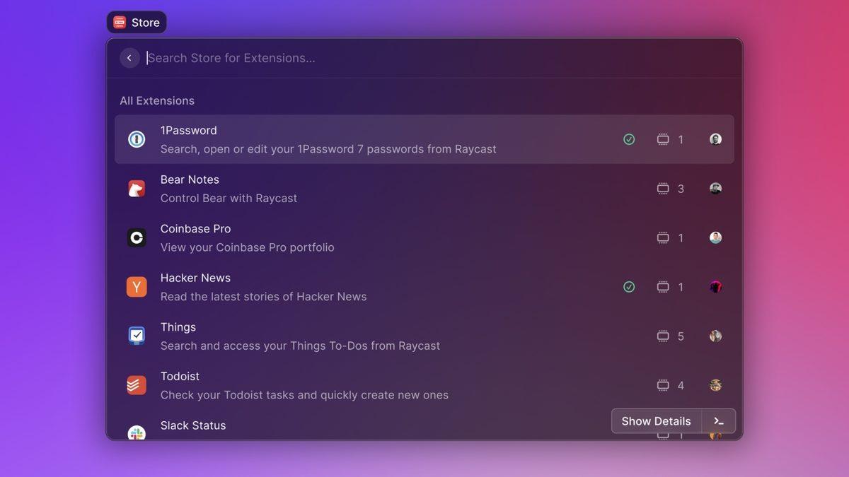The height and width of the screenshot is (477, 849).
Task: Click the Bear Notes author avatar
Action: pos(715,188)
